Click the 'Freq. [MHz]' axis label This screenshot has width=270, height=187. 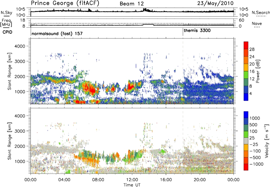[x=6, y=23]
